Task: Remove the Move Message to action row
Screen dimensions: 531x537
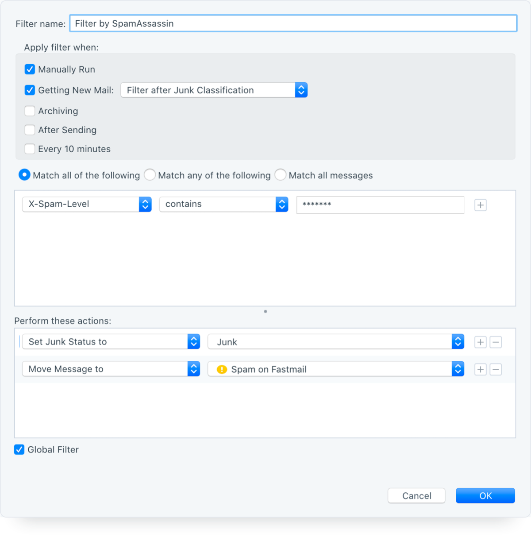Action: tap(496, 370)
